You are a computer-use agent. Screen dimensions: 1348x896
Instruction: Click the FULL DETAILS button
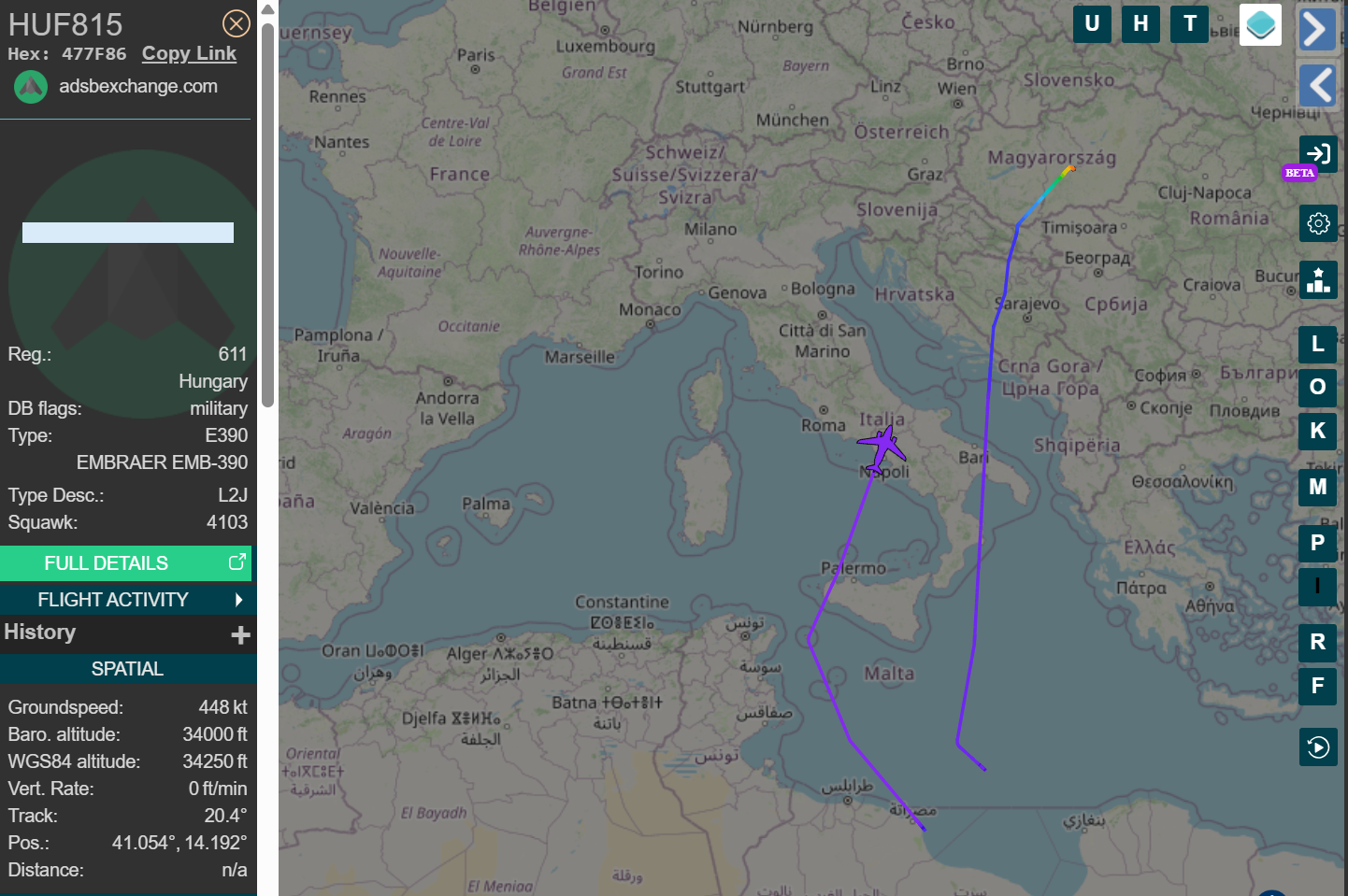[107, 563]
